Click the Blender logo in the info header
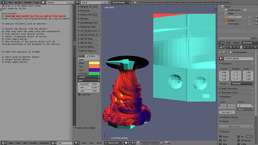The height and width of the screenshot is (145, 258). point(135,3)
